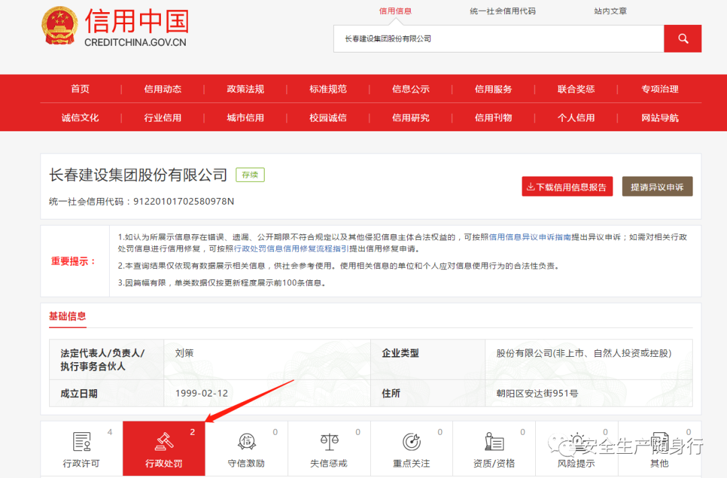Click the red search magnifier button
This screenshot has height=478, width=727.
coord(683,38)
